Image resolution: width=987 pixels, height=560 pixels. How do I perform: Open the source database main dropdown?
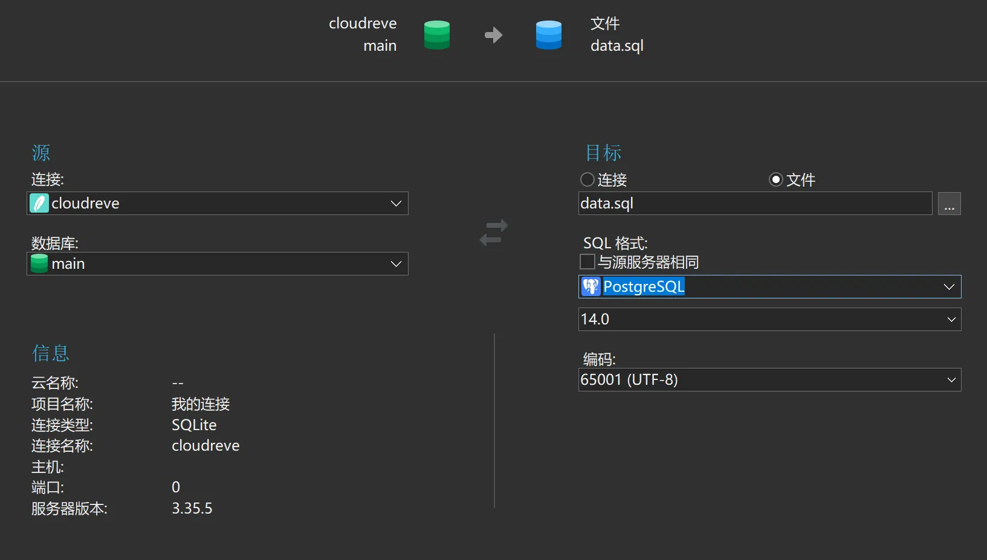pos(218,263)
